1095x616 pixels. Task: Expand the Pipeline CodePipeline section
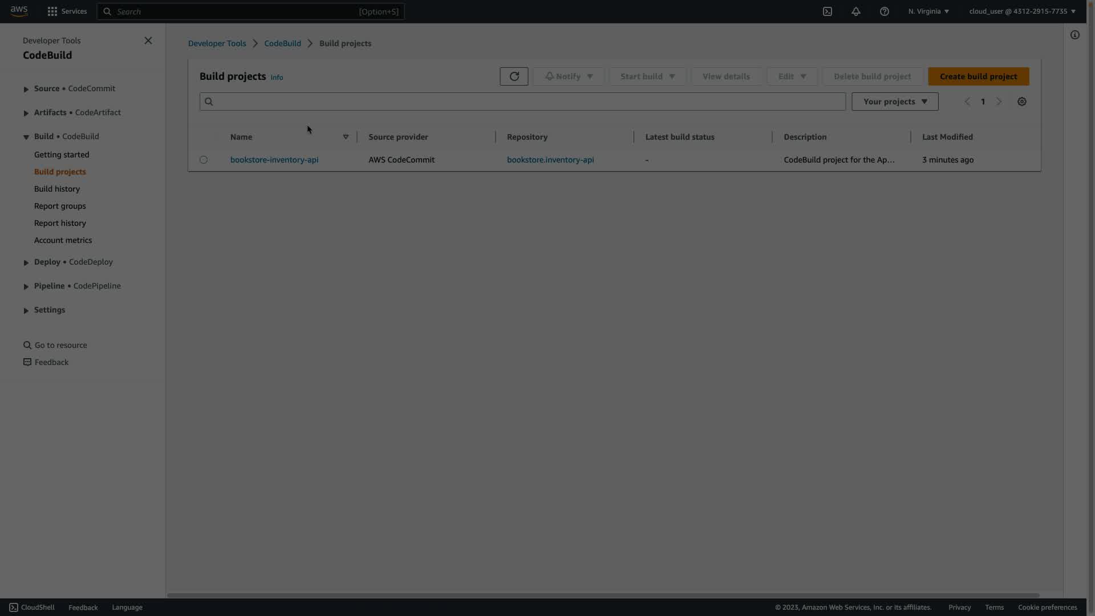click(x=26, y=286)
